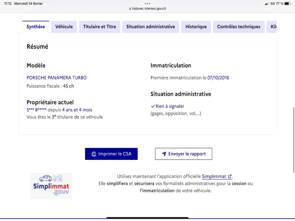The image size is (295, 221).
Task: Click the paper plane send icon
Action: click(164, 154)
